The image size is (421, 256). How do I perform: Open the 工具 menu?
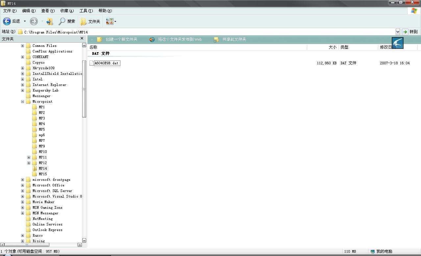(86, 11)
